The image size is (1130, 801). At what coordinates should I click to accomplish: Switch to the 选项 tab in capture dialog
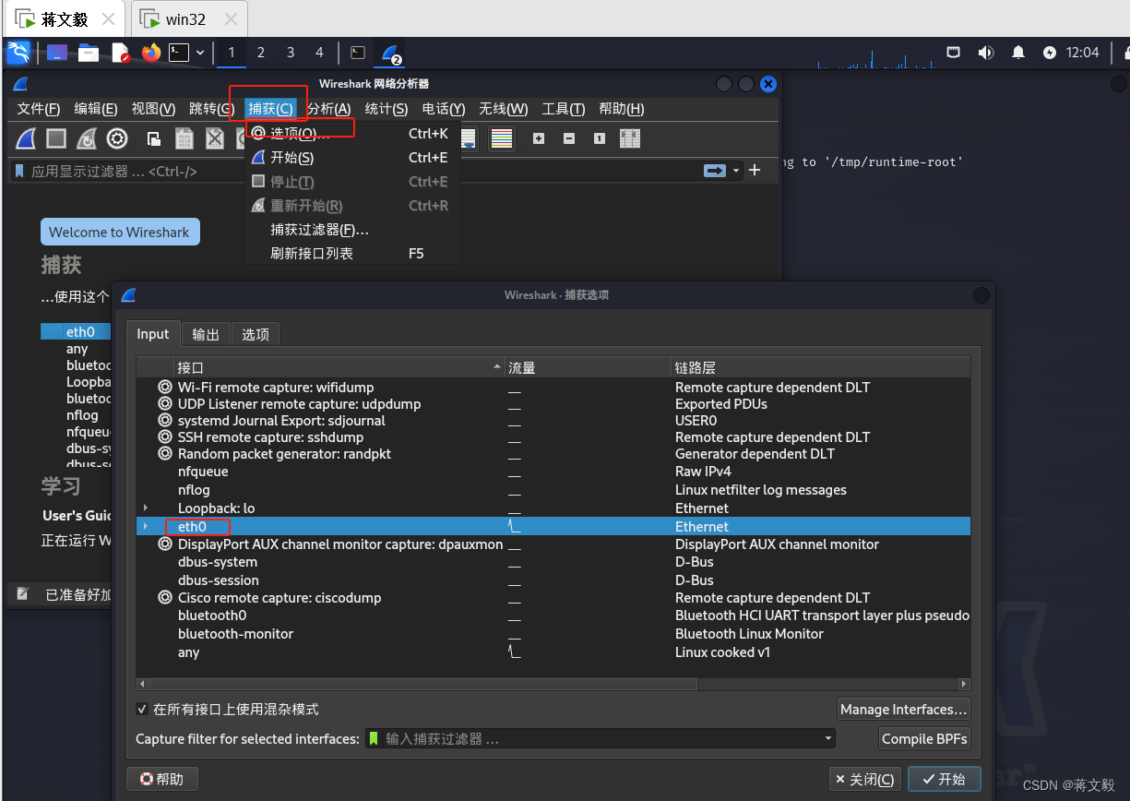coord(256,334)
